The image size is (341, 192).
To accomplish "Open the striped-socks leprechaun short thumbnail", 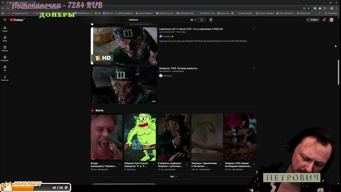I will [241, 137].
